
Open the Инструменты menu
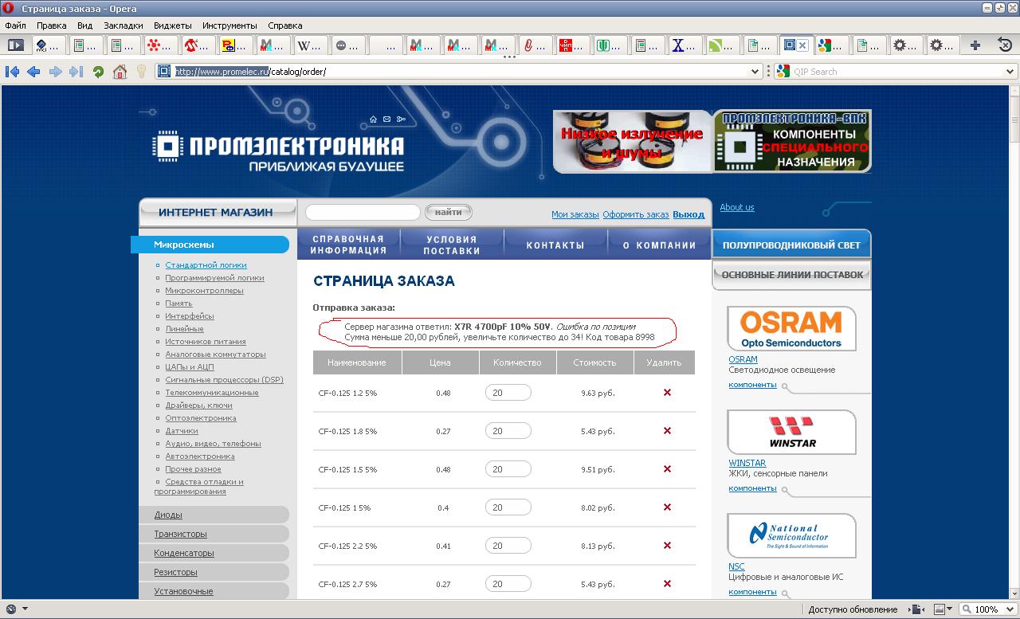(x=229, y=25)
